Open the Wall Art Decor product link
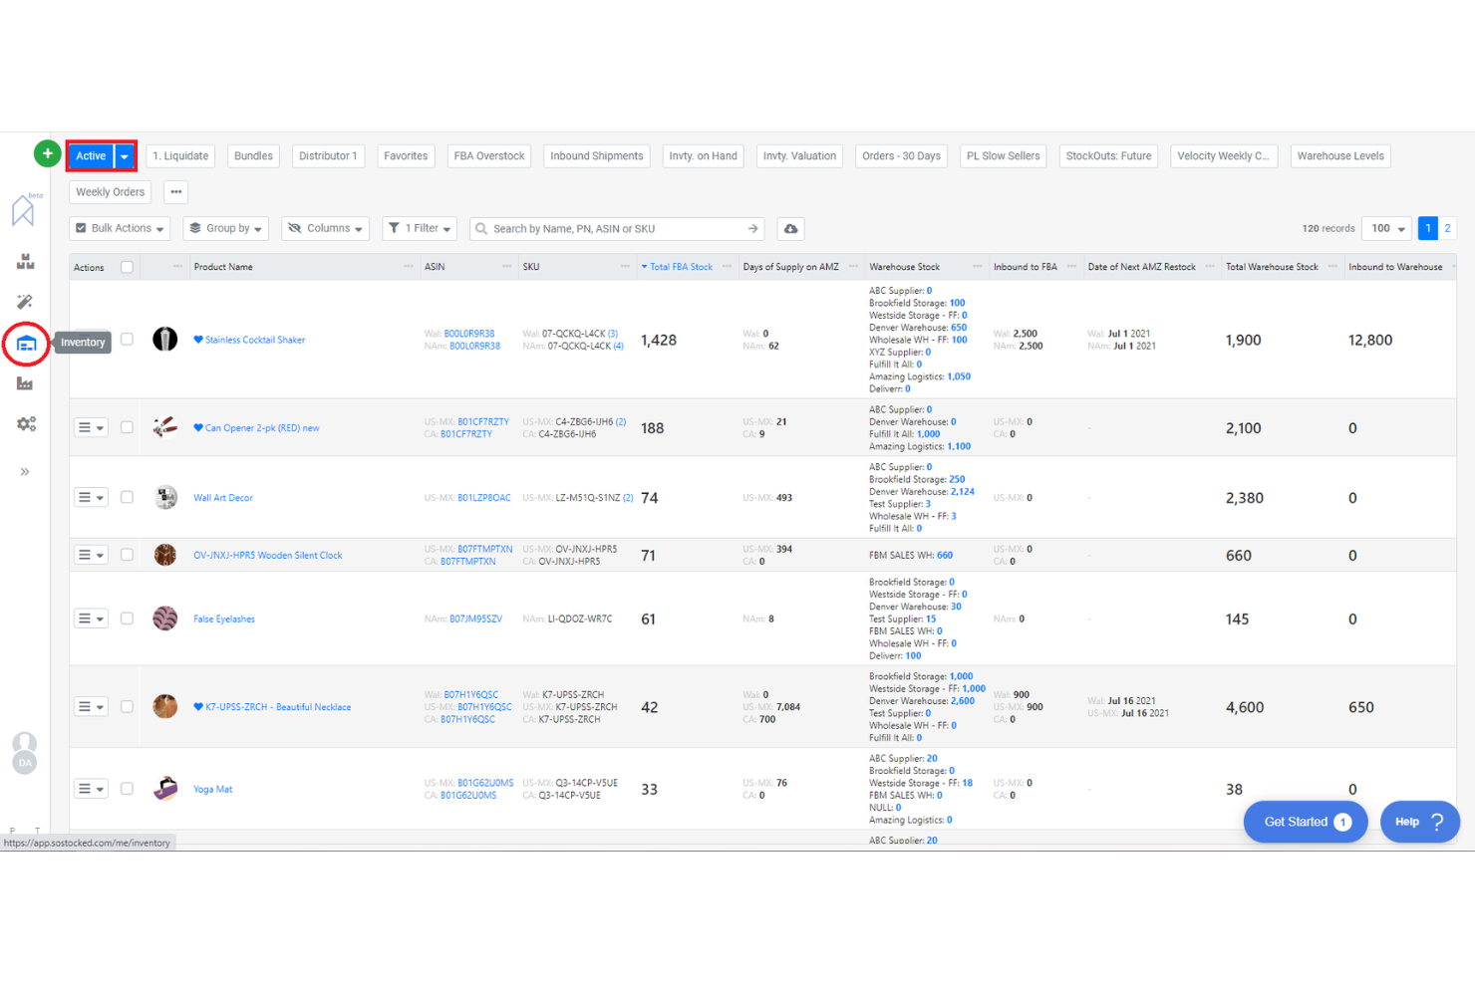The width and height of the screenshot is (1475, 983). click(x=222, y=497)
